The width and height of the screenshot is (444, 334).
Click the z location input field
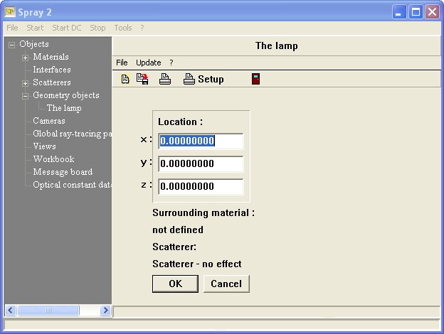tap(201, 187)
